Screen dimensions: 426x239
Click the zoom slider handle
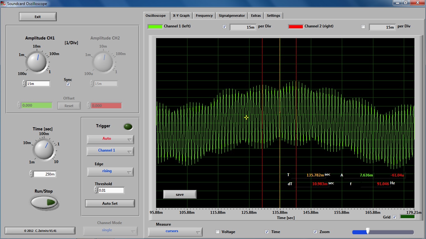point(368,231)
